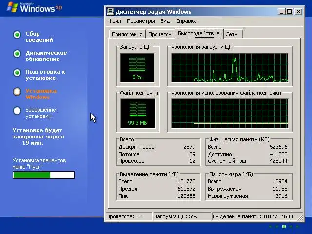Open the Файл menu
Image resolution: width=312 pixels, height=234 pixels.
pyautogui.click(x=115, y=21)
